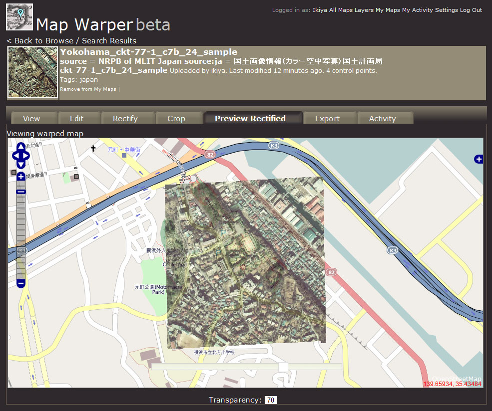
Task: Open the Settings link
Action: (x=447, y=10)
